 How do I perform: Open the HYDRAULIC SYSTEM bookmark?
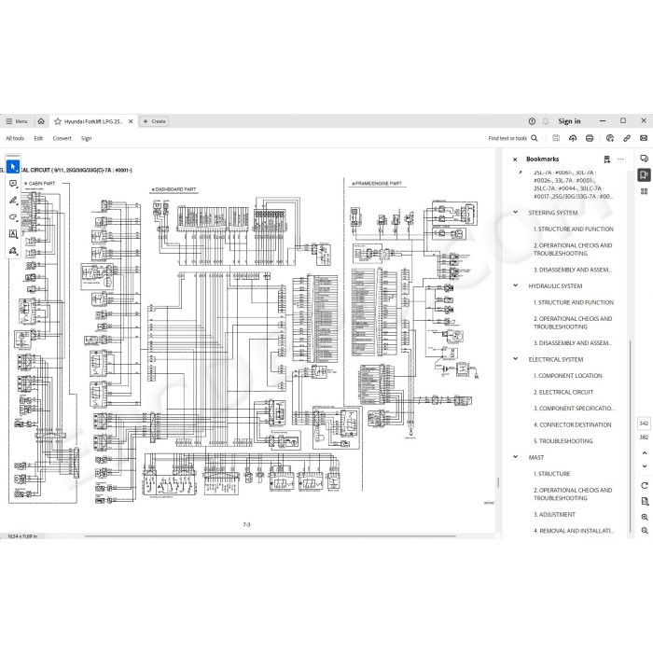coord(555,286)
